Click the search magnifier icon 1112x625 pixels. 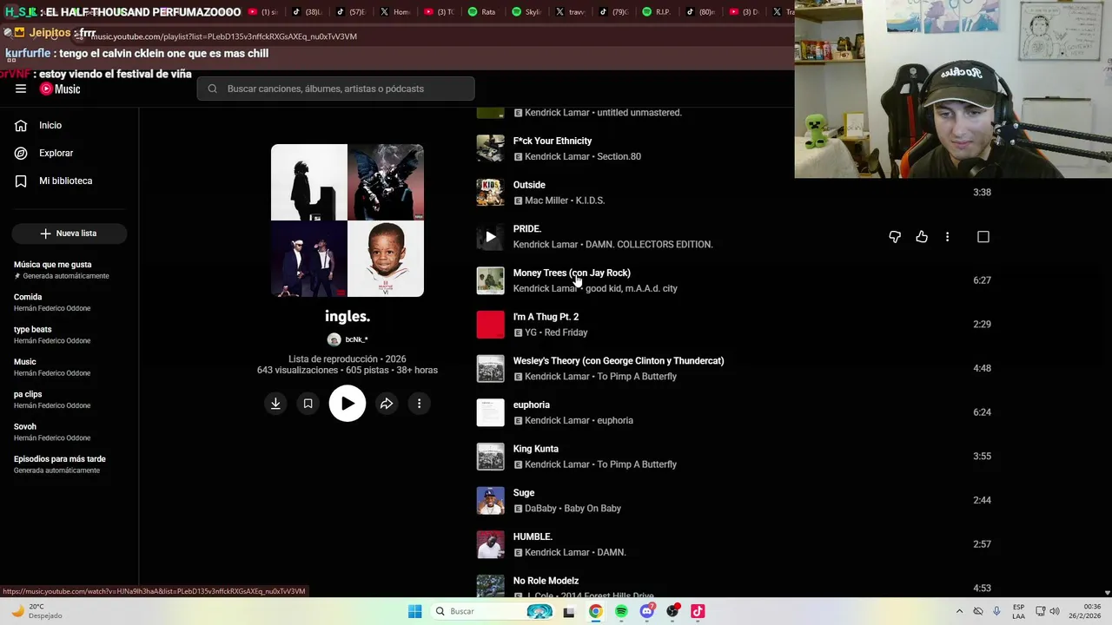pyautogui.click(x=212, y=89)
